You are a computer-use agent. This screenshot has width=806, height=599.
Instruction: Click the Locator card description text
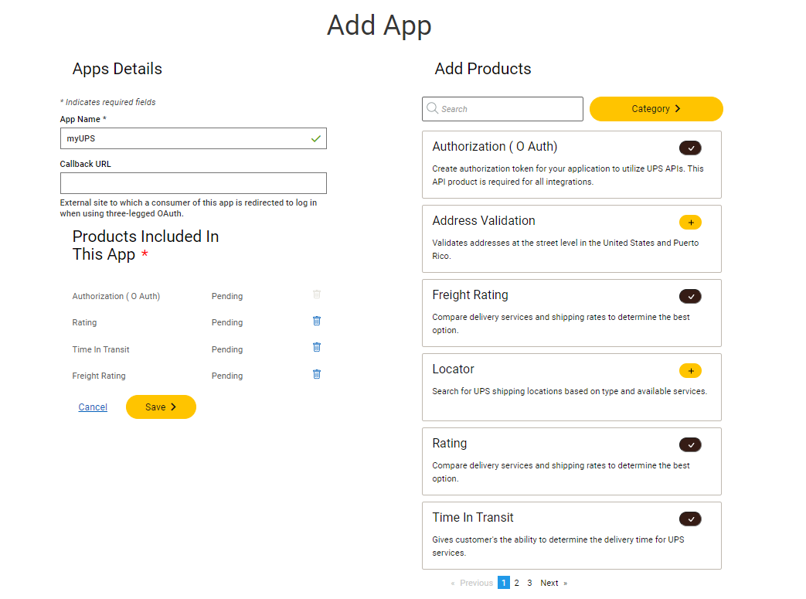[x=570, y=391]
